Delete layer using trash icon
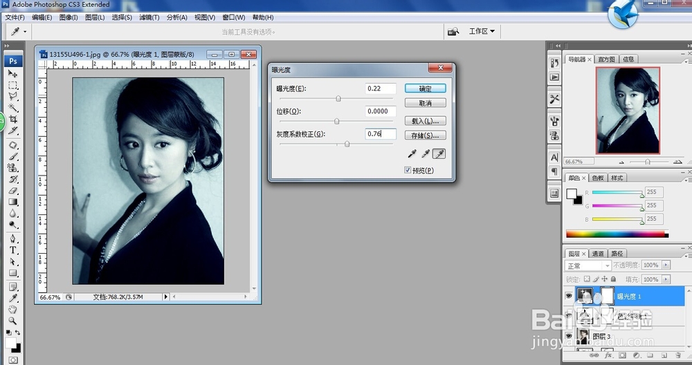 678,355
